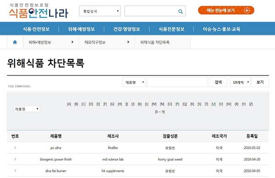275x178 pixels.
Task: Click the 검색 button
Action: pyautogui.click(x=218, y=82)
